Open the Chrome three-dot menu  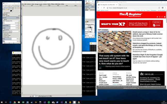[x=165, y=8]
